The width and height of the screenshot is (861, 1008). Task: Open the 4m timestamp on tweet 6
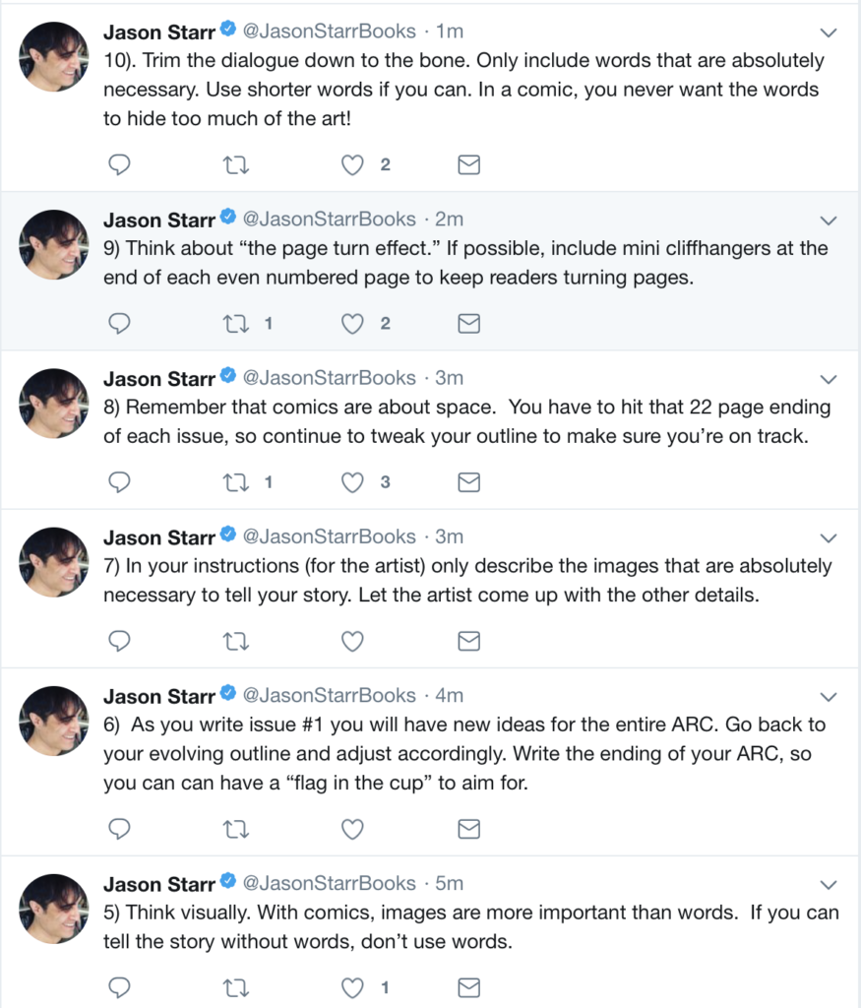[449, 696]
